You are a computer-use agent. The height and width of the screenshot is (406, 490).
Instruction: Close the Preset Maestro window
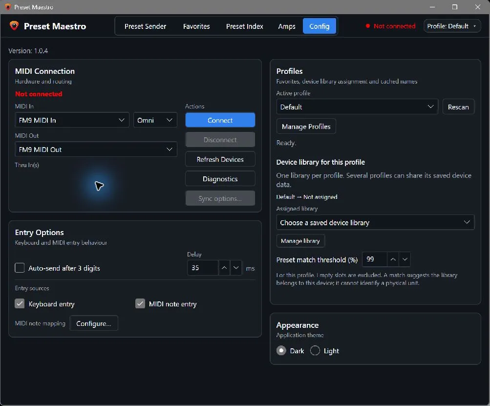pos(477,7)
